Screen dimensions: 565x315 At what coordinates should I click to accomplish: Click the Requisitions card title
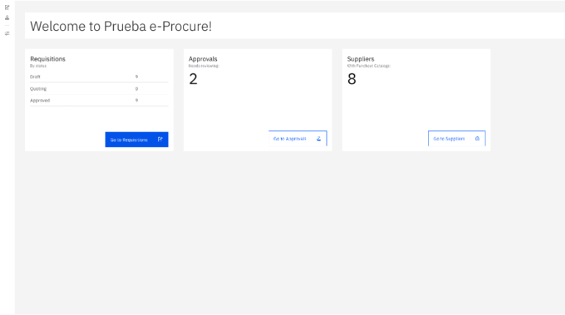coord(48,58)
